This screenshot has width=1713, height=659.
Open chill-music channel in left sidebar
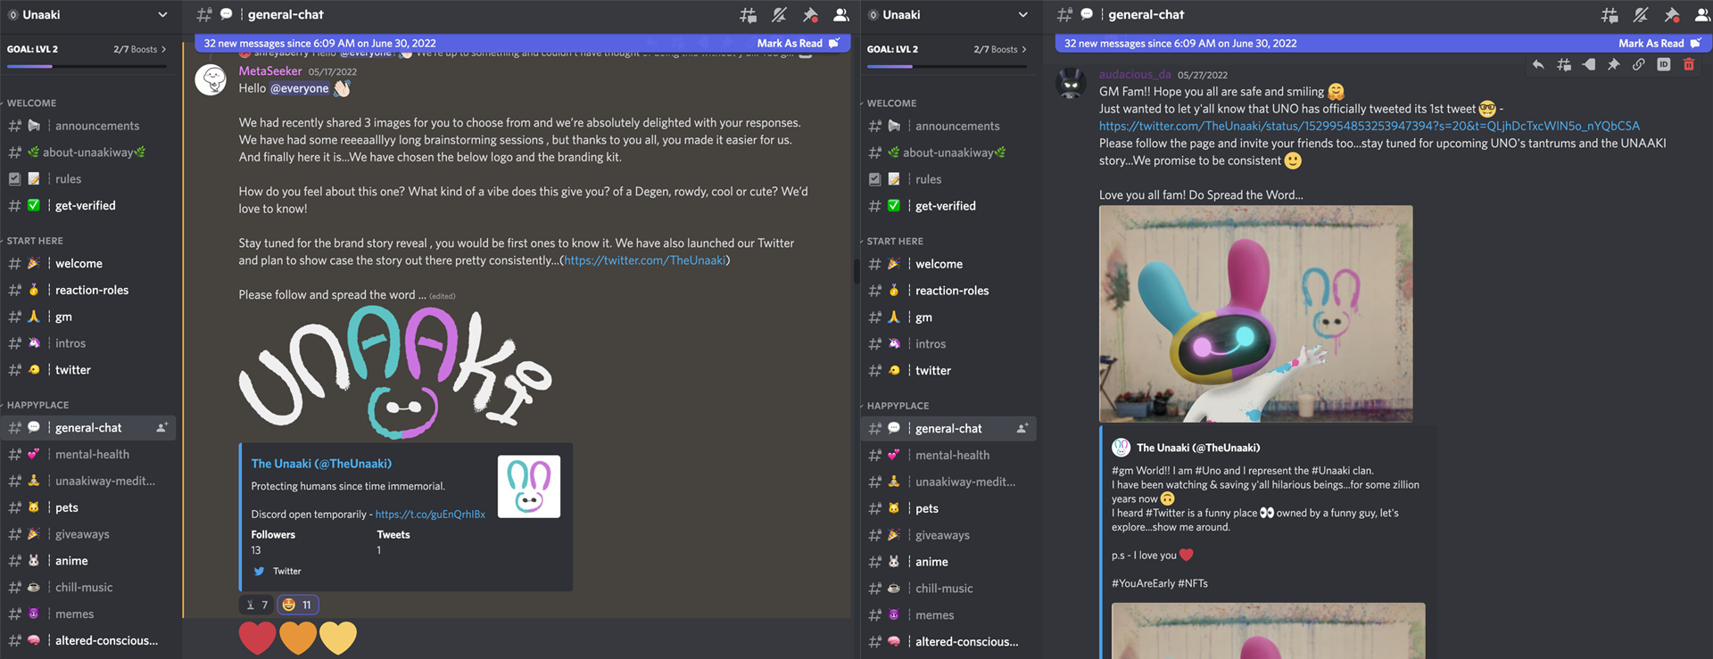89,588
